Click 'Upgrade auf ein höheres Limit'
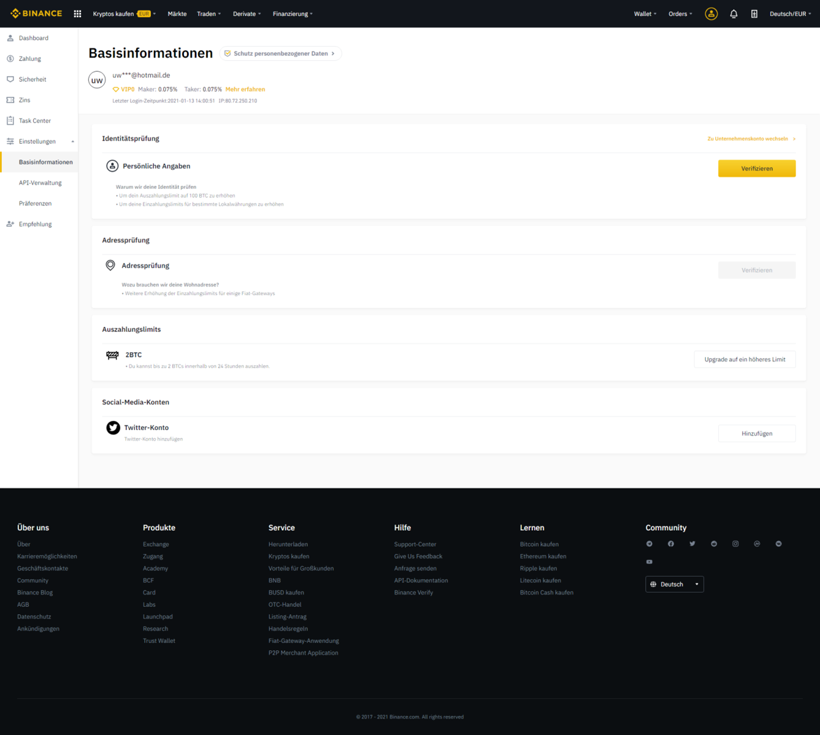Image resolution: width=820 pixels, height=735 pixels. click(744, 359)
